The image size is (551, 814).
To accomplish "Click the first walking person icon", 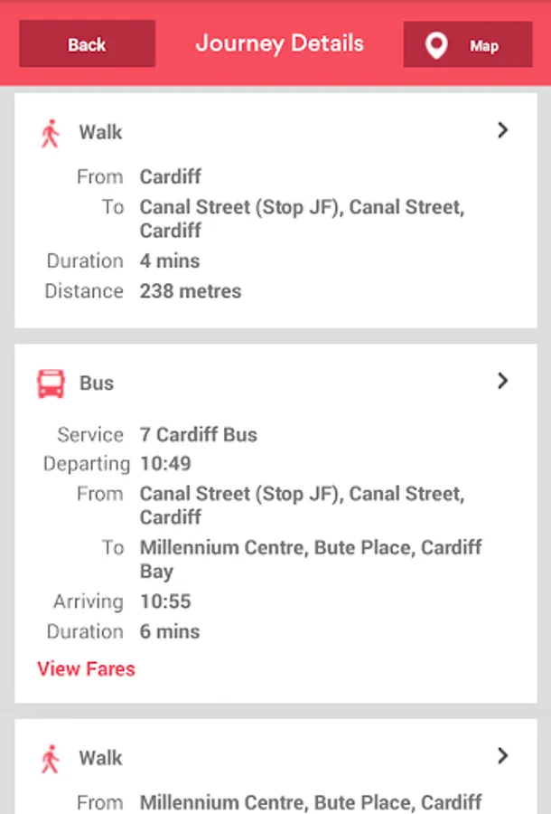I will click(50, 134).
